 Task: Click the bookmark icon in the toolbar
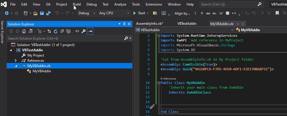(277, 13)
